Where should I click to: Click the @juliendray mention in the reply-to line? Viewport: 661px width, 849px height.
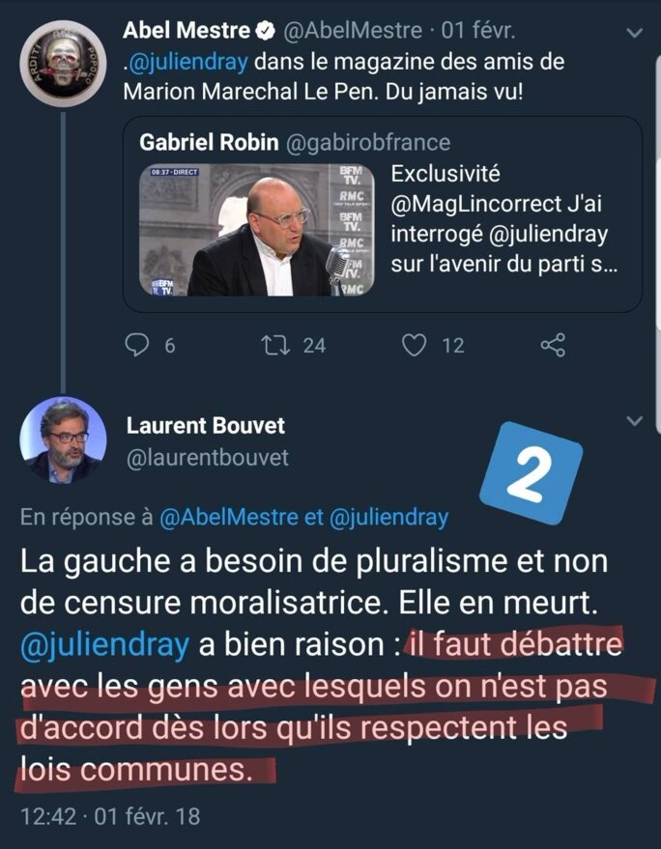pos(388,518)
